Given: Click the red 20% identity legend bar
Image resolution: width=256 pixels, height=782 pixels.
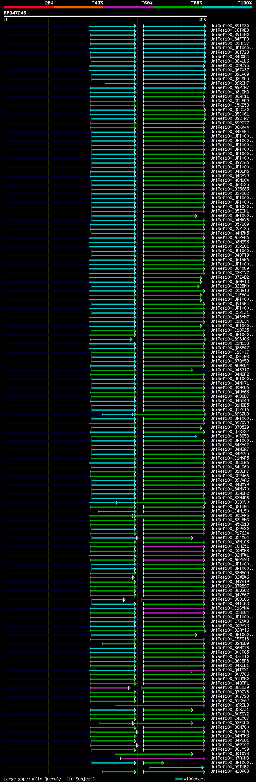Looking at the screenshot, I should (29, 7).
